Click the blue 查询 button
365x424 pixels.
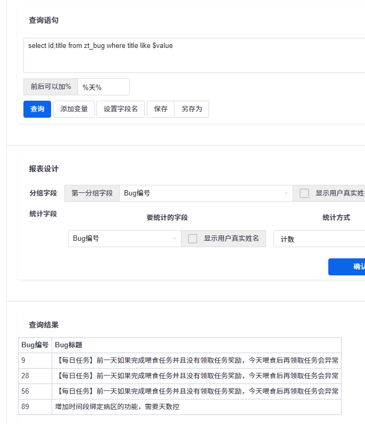(37, 109)
